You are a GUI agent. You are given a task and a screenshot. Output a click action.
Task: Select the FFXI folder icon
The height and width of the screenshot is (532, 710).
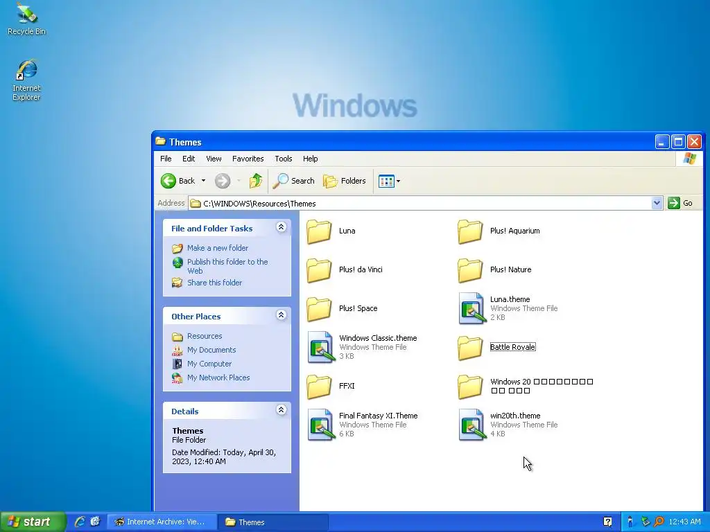pyautogui.click(x=319, y=387)
